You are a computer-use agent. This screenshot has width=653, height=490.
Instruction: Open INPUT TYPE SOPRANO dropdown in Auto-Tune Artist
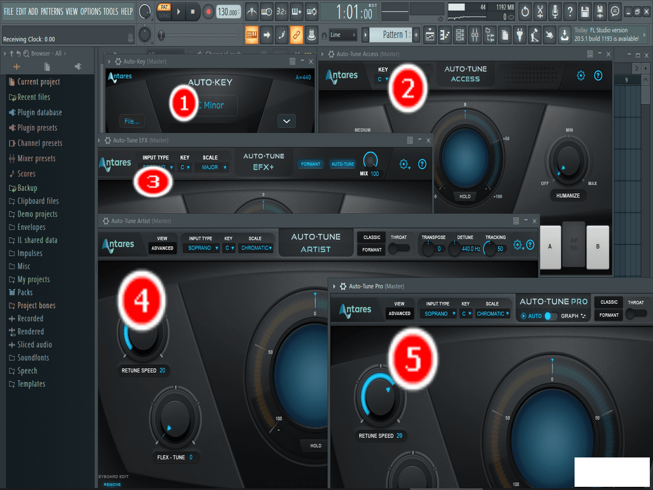tap(202, 248)
